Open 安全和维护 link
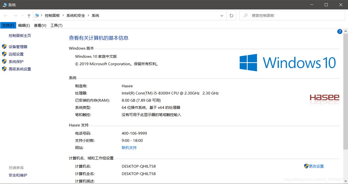Screen dimensions: 348x184 (18, 175)
